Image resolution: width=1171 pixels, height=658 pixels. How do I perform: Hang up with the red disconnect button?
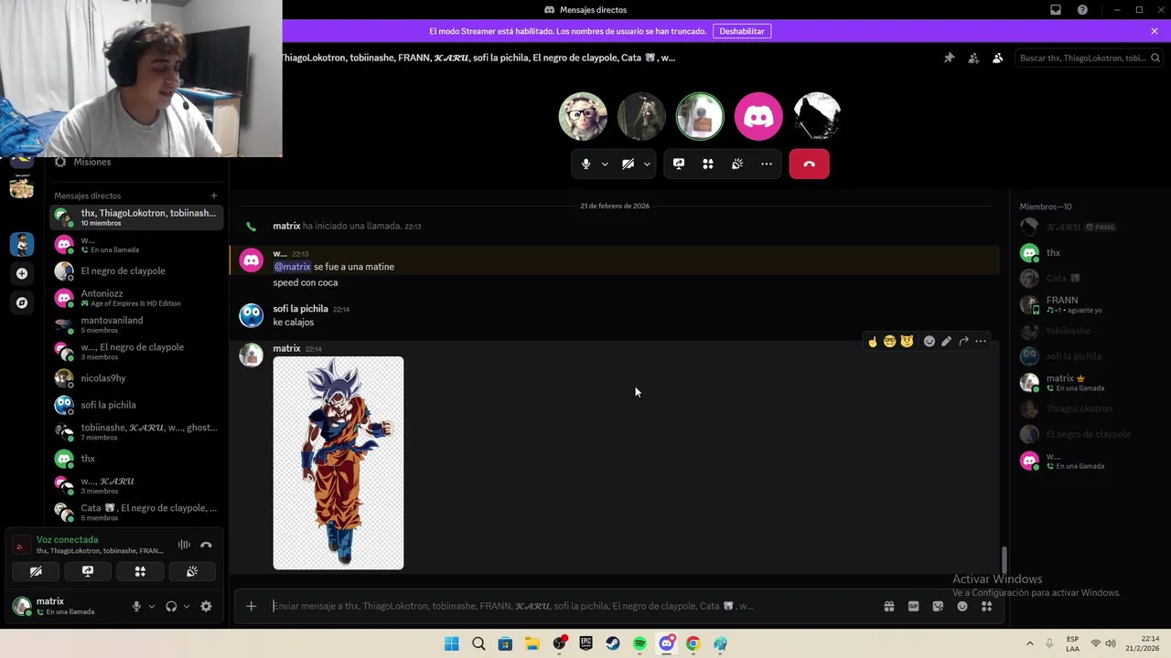pos(809,164)
